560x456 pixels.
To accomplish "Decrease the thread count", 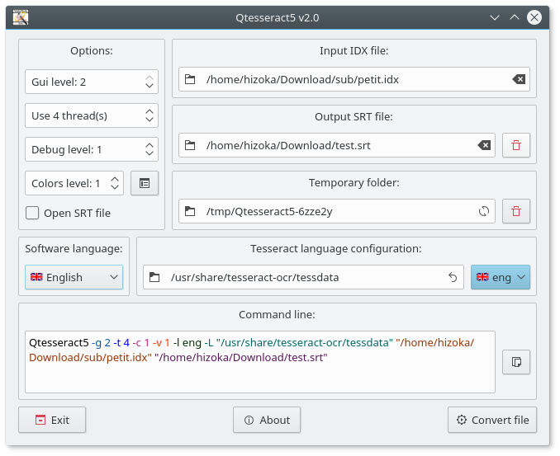I will (x=149, y=120).
